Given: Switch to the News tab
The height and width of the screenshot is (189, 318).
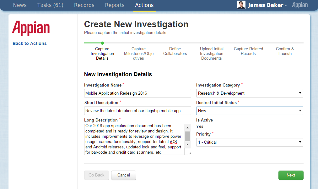Looking at the screenshot, I should pos(20,5).
